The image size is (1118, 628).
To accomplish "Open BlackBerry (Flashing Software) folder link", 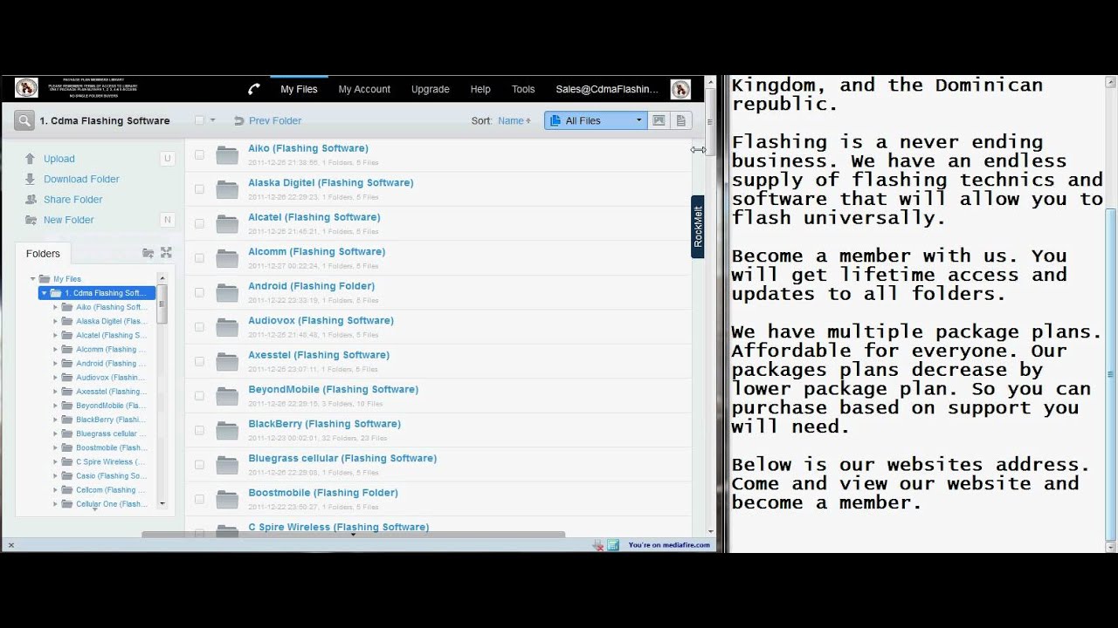I will tap(324, 424).
